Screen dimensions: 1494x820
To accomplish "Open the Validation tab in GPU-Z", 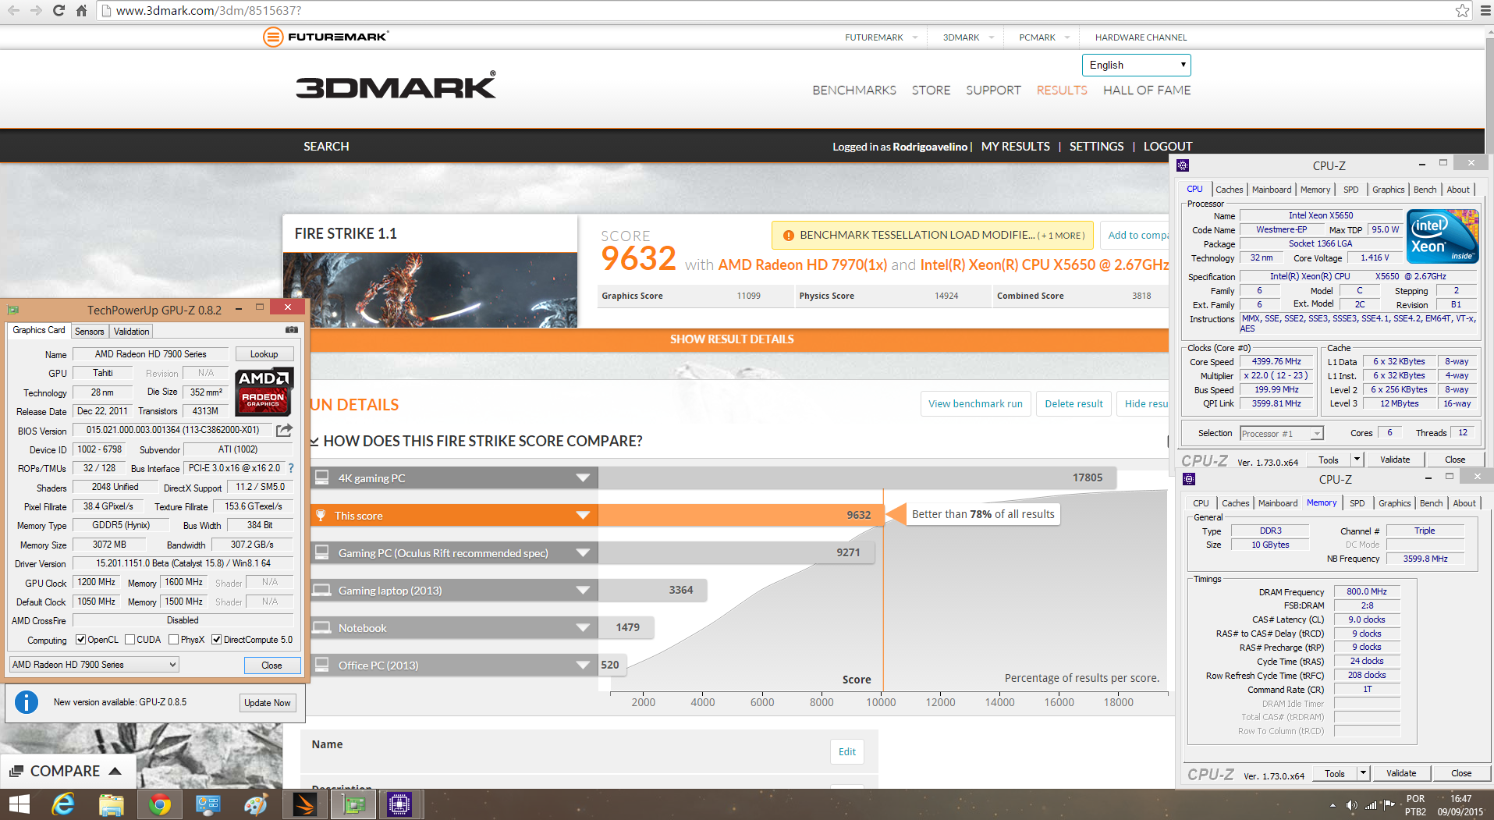I will click(x=131, y=331).
